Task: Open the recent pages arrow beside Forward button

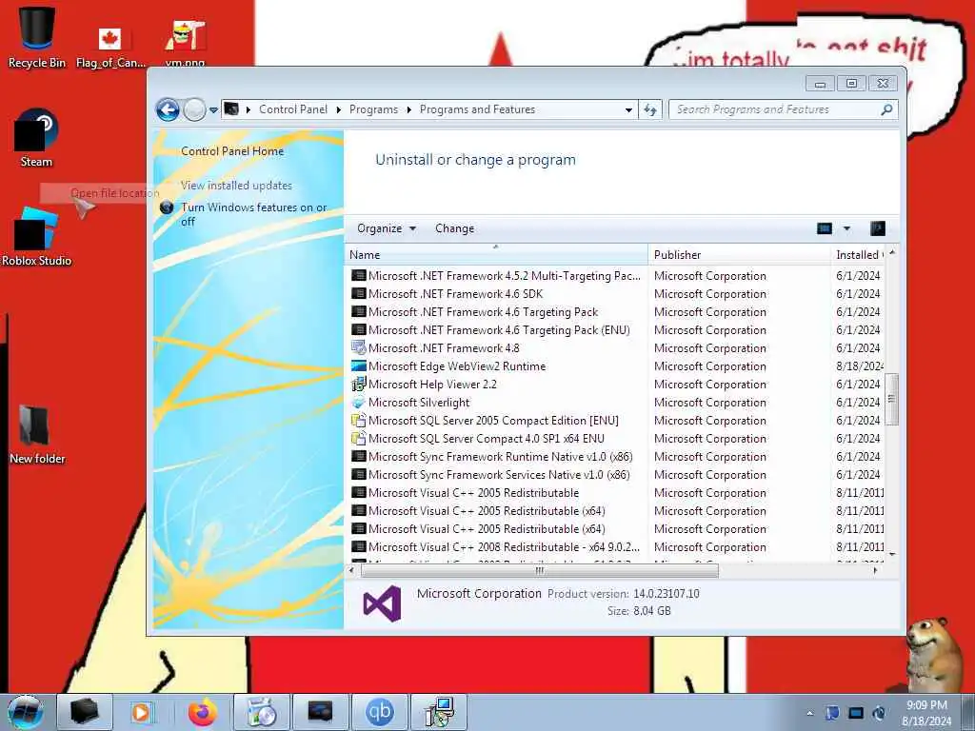Action: pos(213,110)
